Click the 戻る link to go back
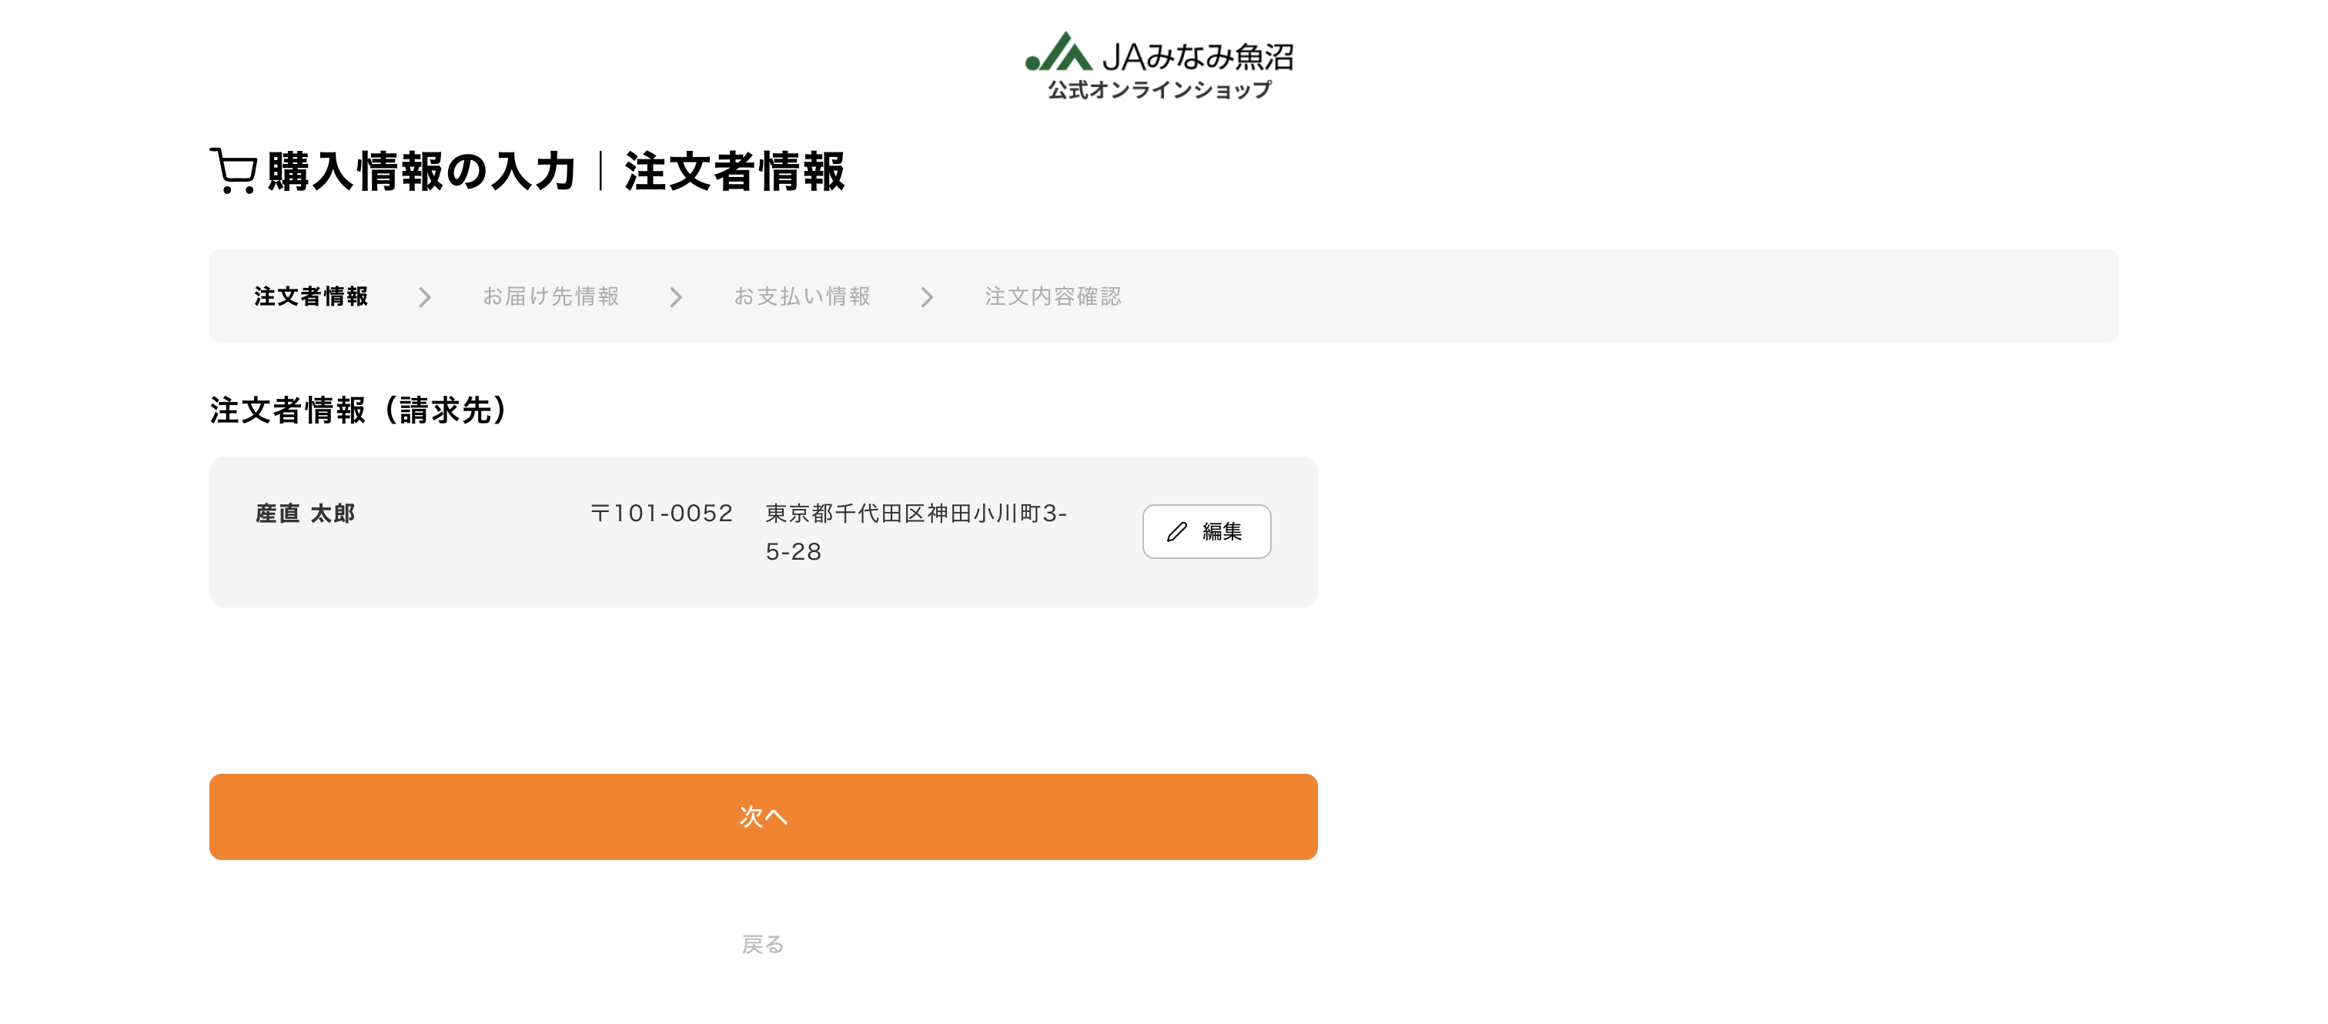The height and width of the screenshot is (1024, 2328). pyautogui.click(x=764, y=946)
